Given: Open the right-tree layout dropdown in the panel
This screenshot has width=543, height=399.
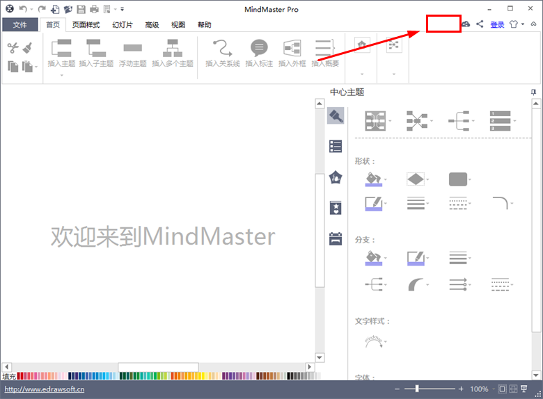Looking at the screenshot, I should [461, 121].
